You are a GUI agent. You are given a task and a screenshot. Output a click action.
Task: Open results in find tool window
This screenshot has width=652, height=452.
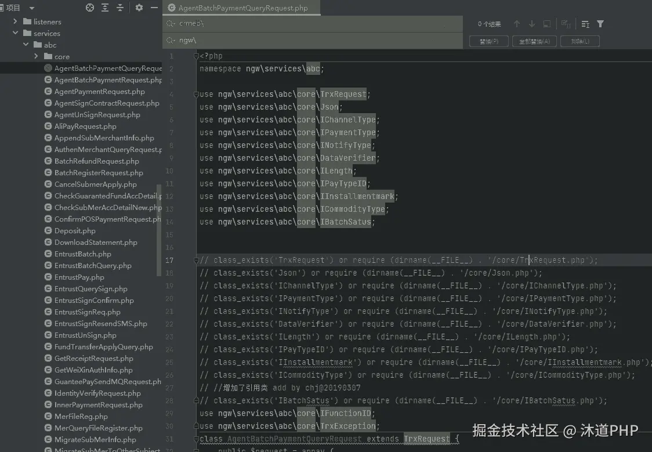click(547, 24)
